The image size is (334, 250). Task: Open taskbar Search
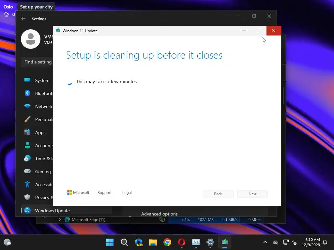click(124, 242)
